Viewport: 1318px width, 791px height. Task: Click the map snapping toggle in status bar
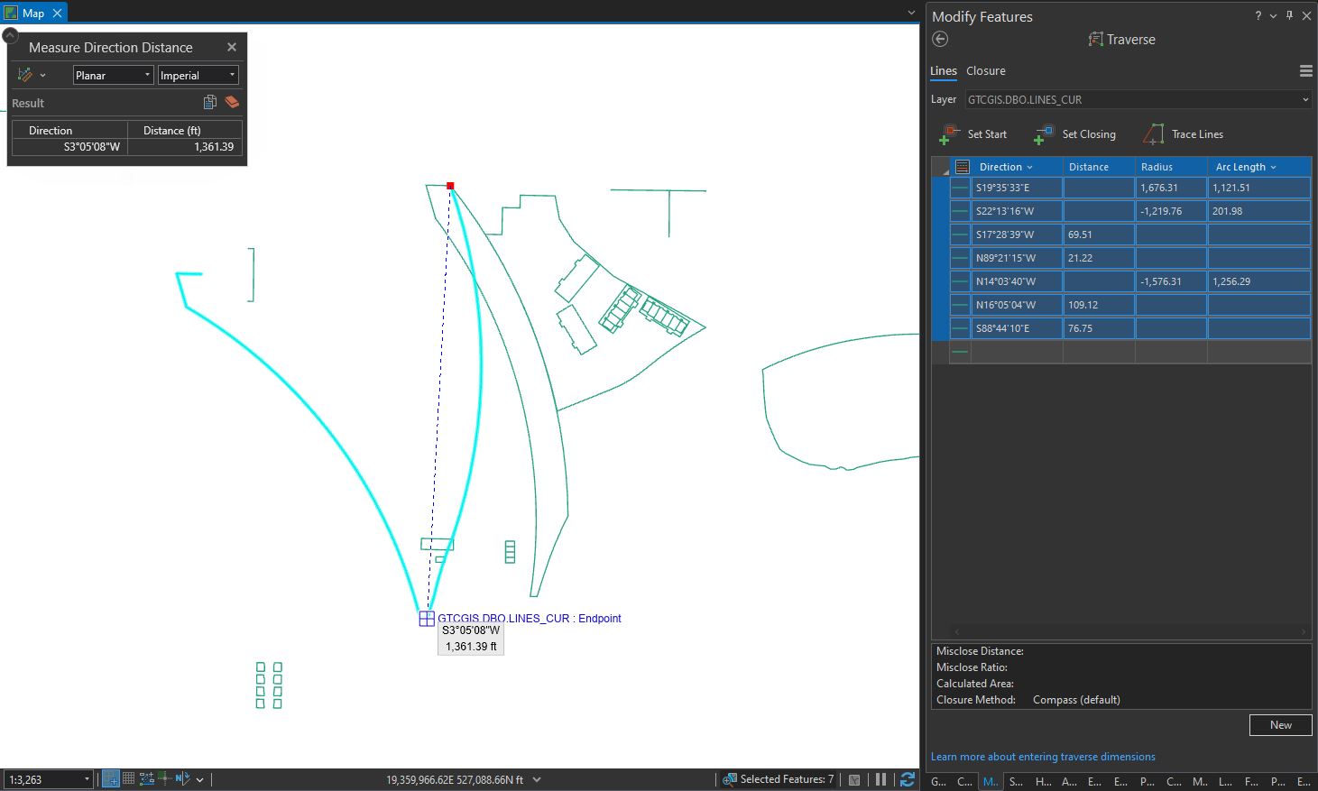[x=110, y=778]
